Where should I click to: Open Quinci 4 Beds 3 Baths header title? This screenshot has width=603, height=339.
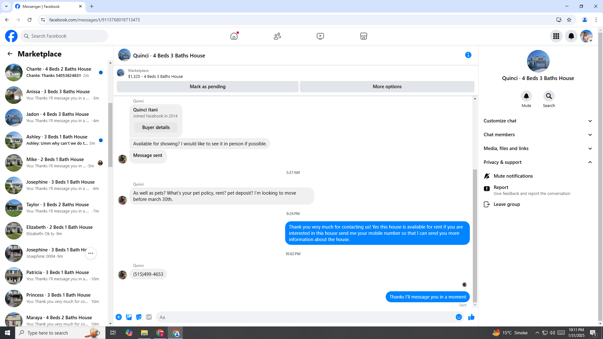pyautogui.click(x=169, y=56)
